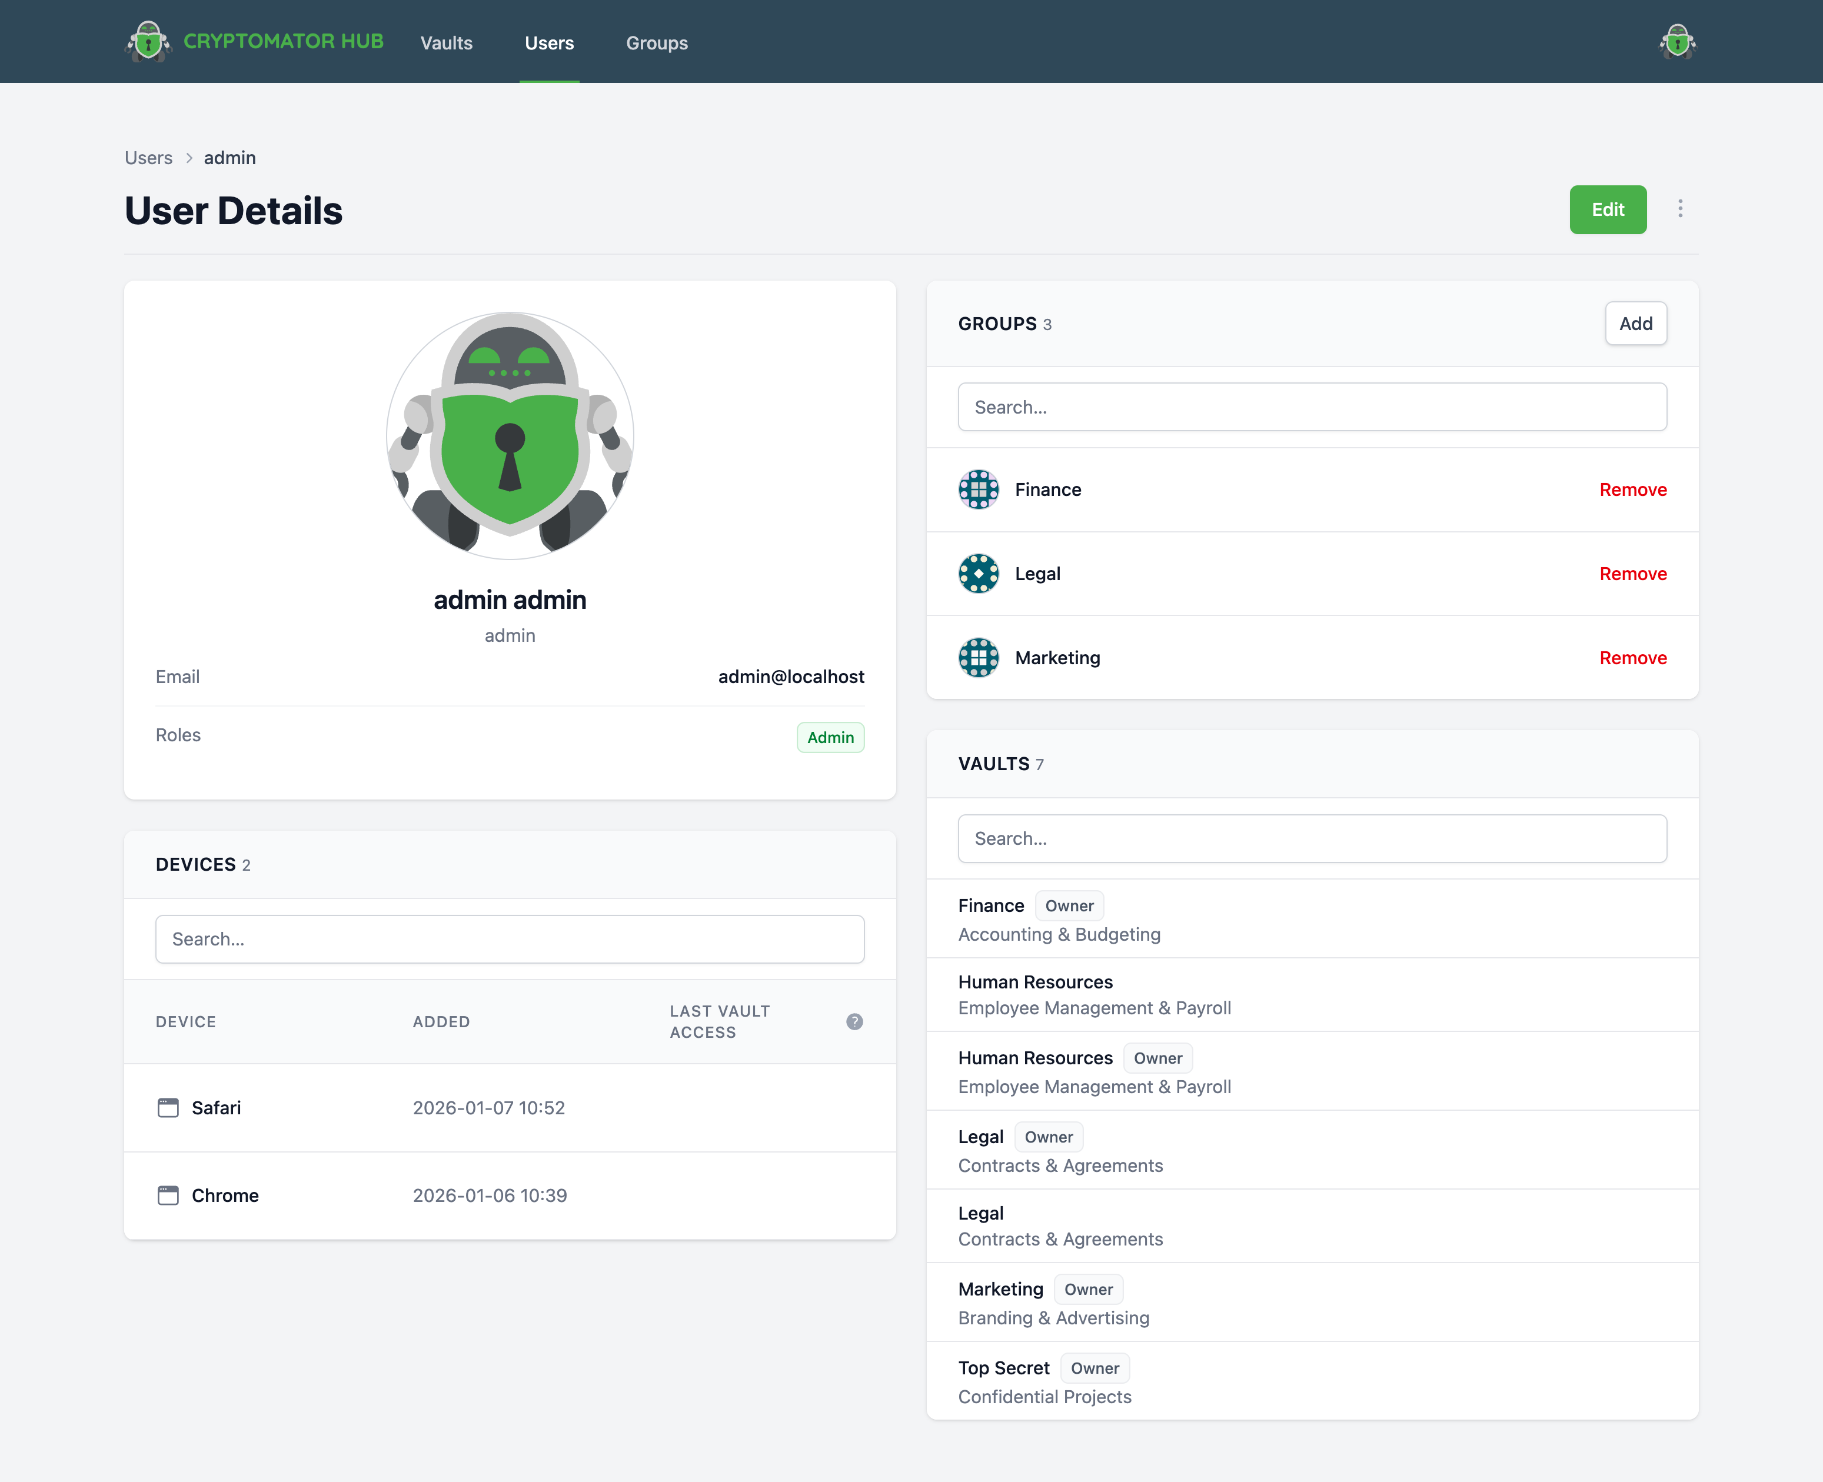This screenshot has width=1823, height=1482.
Task: Click the Legal group avatar icon
Action: tap(979, 574)
